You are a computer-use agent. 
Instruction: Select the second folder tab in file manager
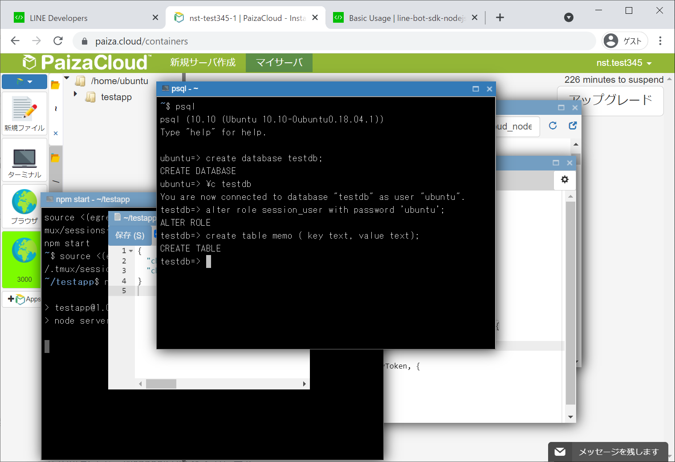(55, 158)
